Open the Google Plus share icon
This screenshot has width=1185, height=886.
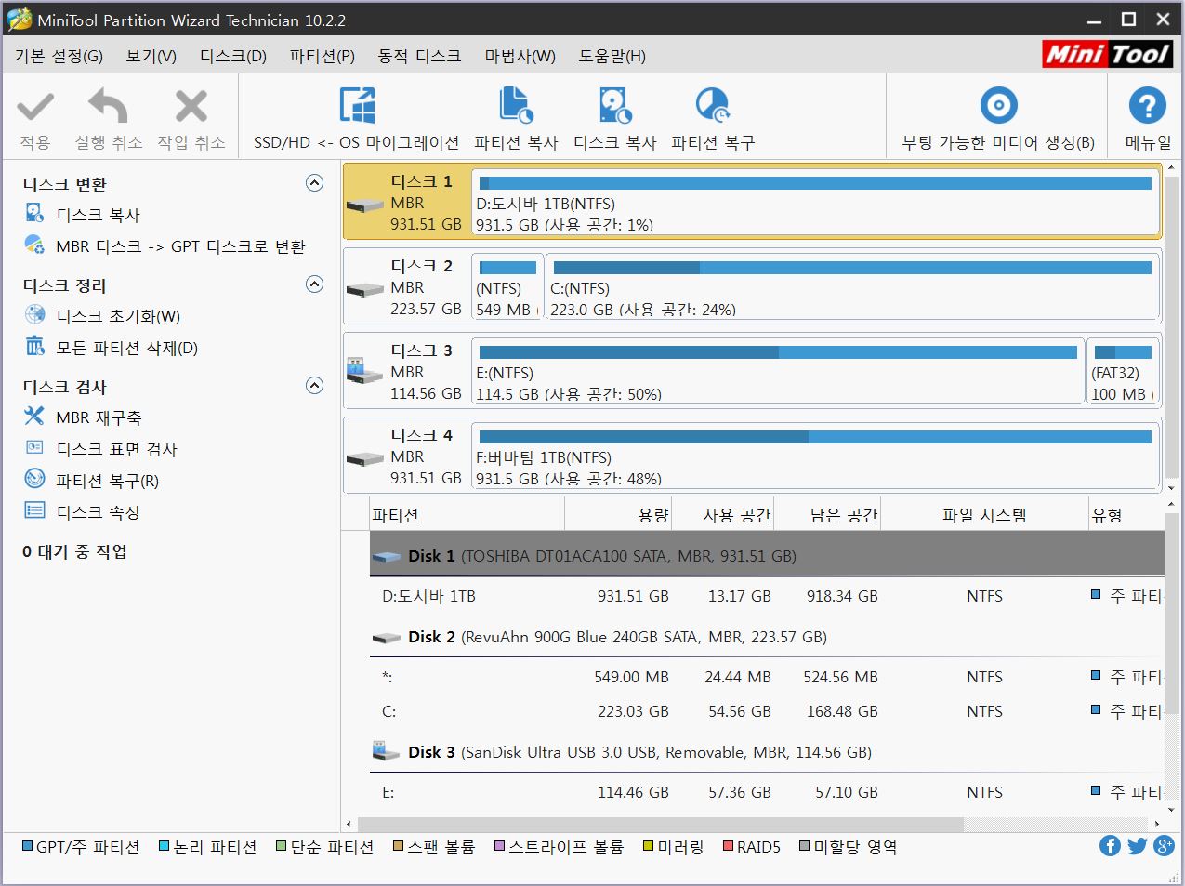pos(1164,845)
